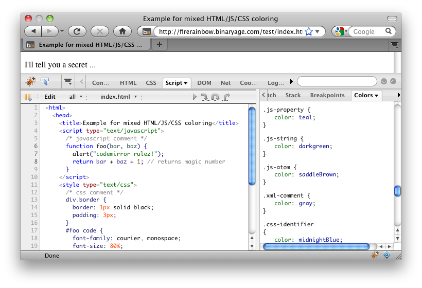Click the debugger Step Out button
This screenshot has width=422, height=288.
pyautogui.click(x=226, y=97)
